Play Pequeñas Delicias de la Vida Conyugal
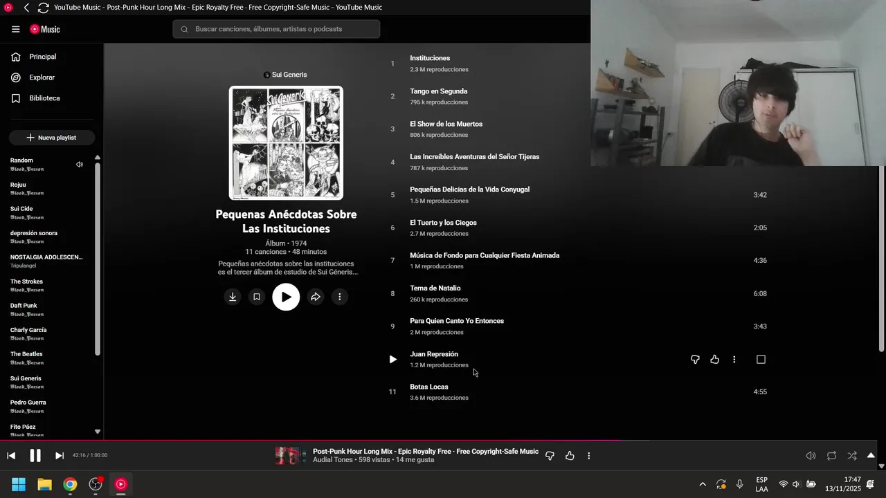This screenshot has width=886, height=498. [x=469, y=190]
